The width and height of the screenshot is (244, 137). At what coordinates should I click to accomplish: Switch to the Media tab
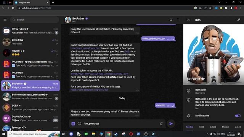189,127
